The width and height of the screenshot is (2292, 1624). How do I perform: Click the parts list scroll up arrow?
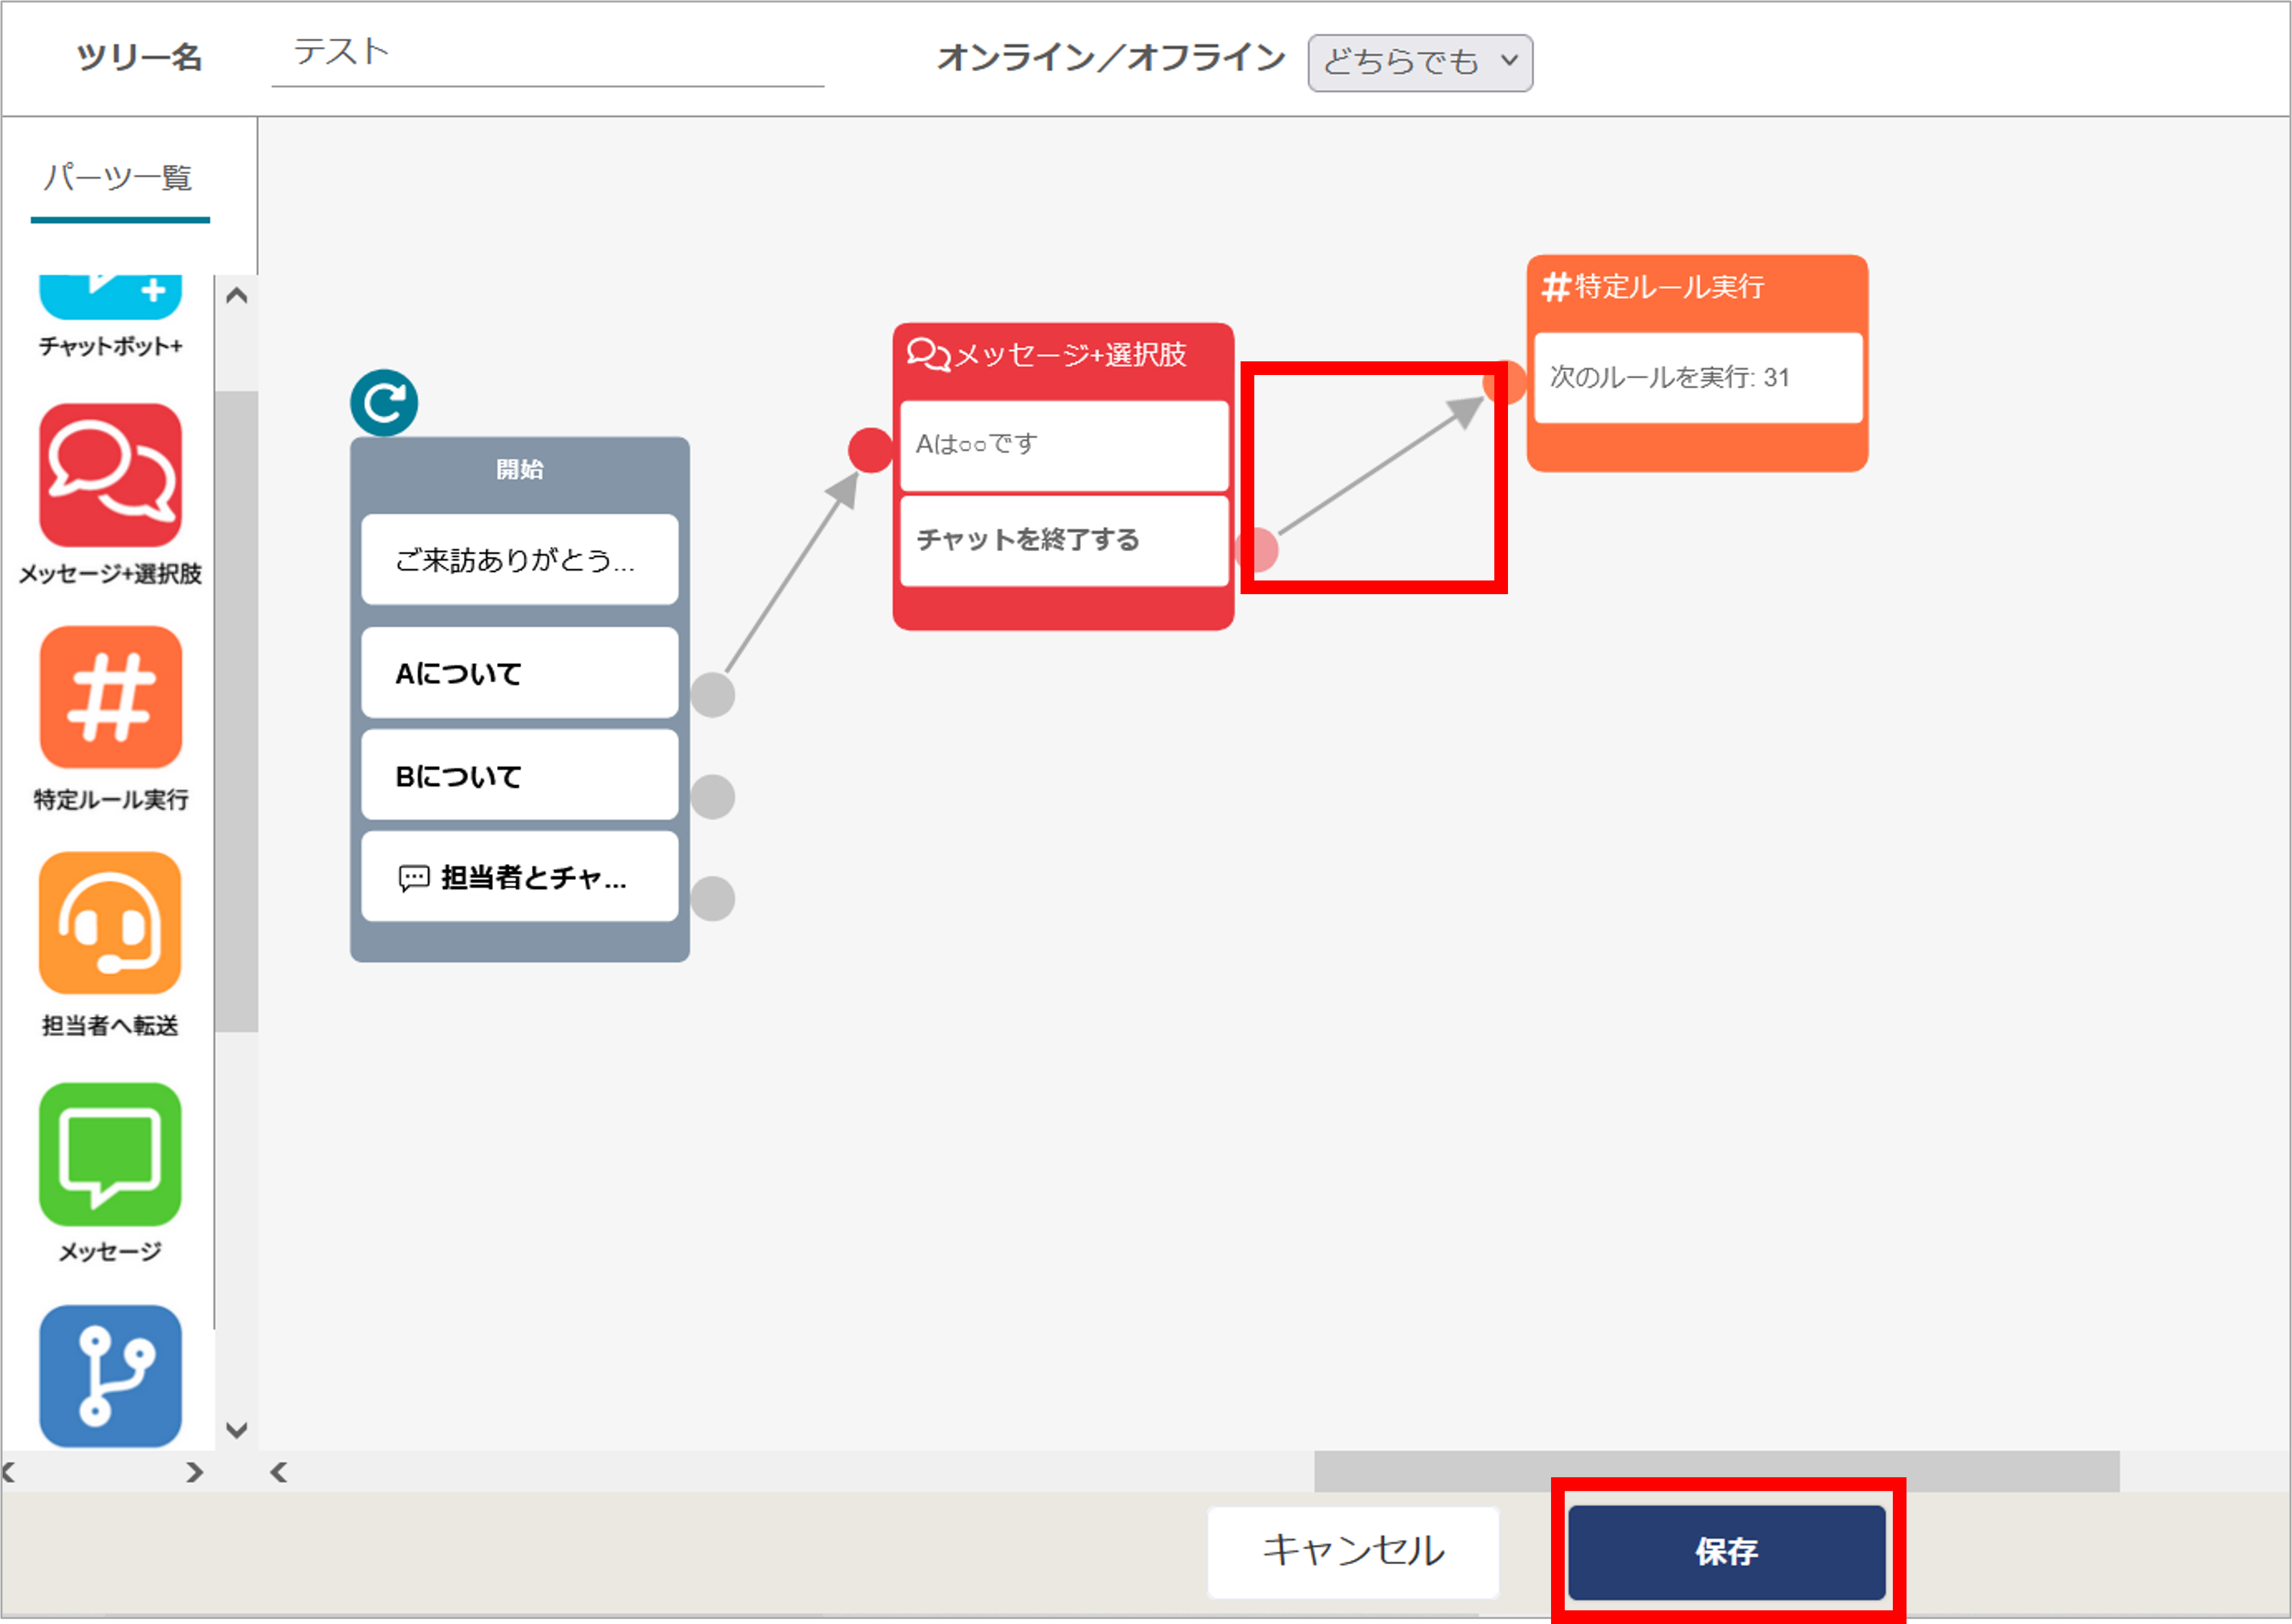click(x=237, y=296)
